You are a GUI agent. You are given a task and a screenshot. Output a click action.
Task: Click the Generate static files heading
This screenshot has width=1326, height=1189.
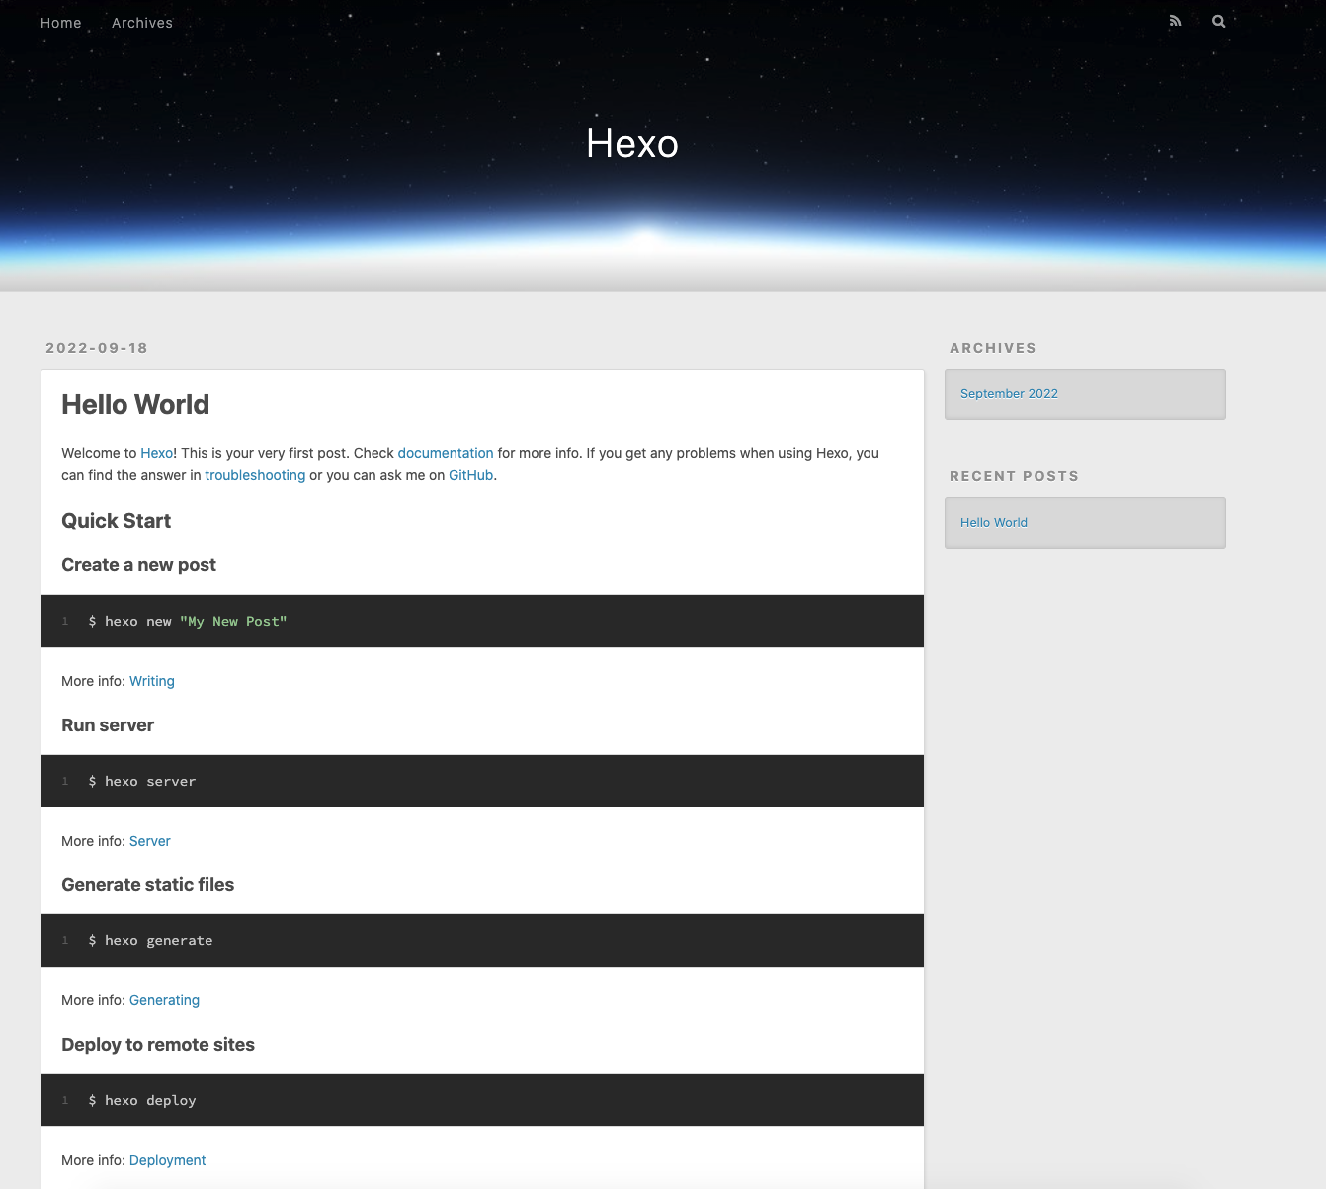148,885
